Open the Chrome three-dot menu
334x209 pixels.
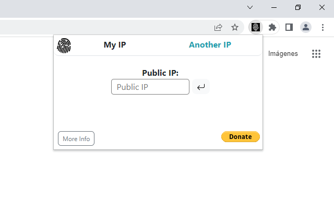(323, 27)
